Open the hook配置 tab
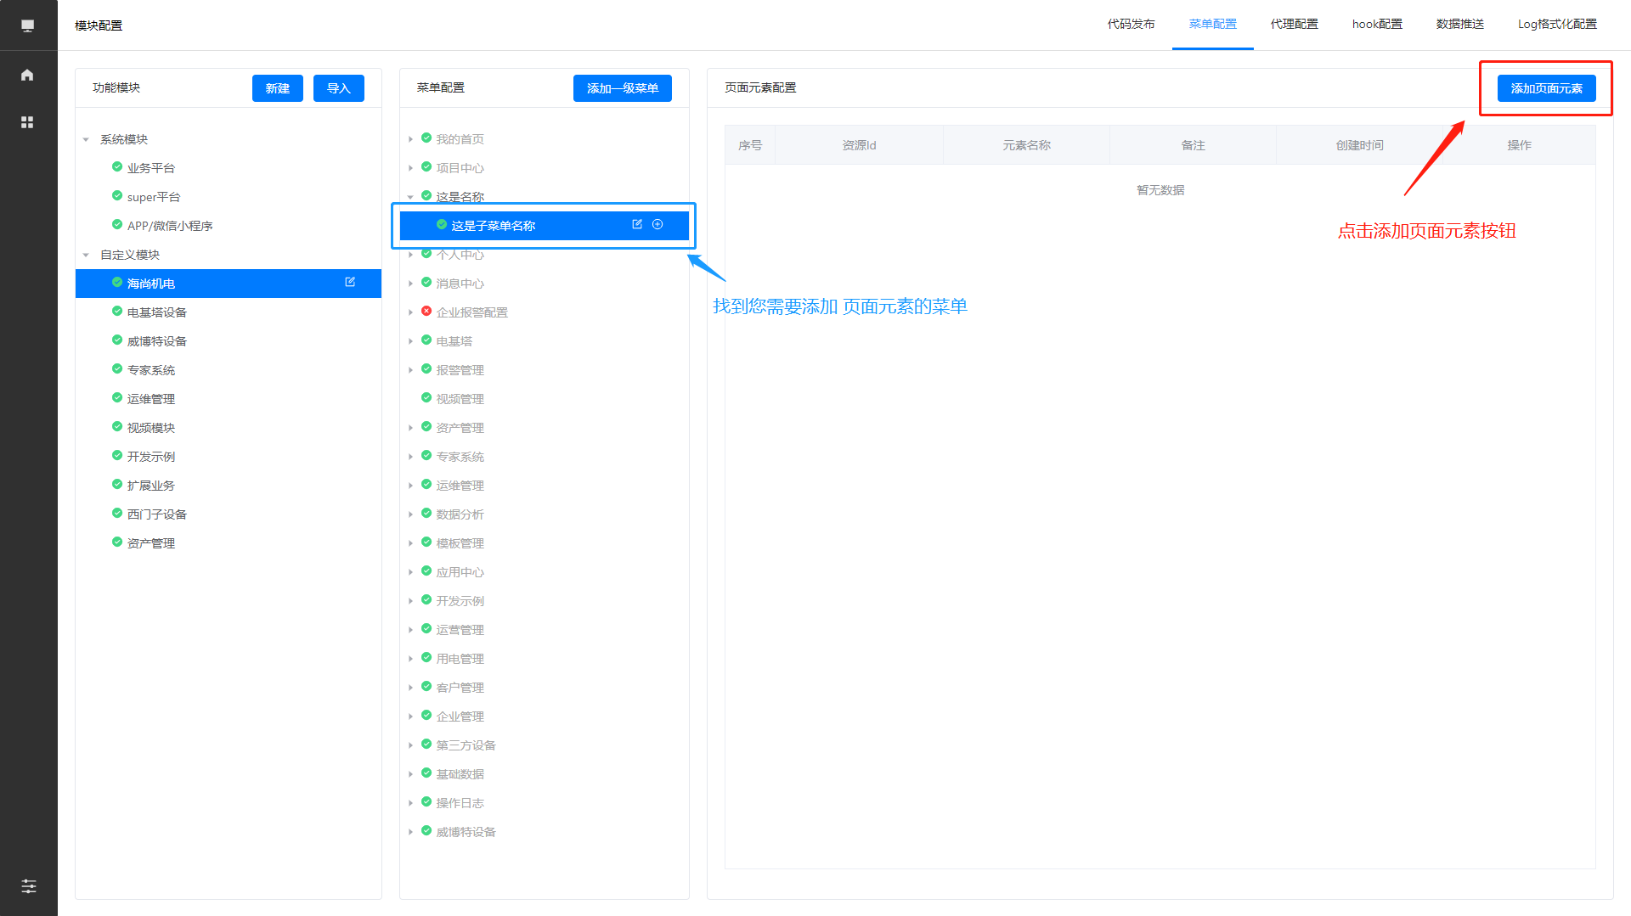 point(1377,25)
